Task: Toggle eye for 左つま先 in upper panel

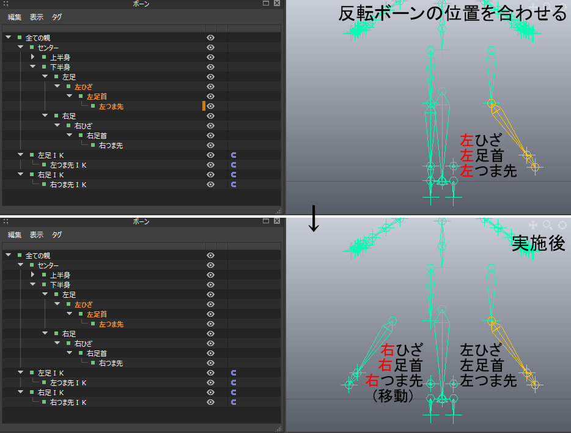Action: point(210,106)
